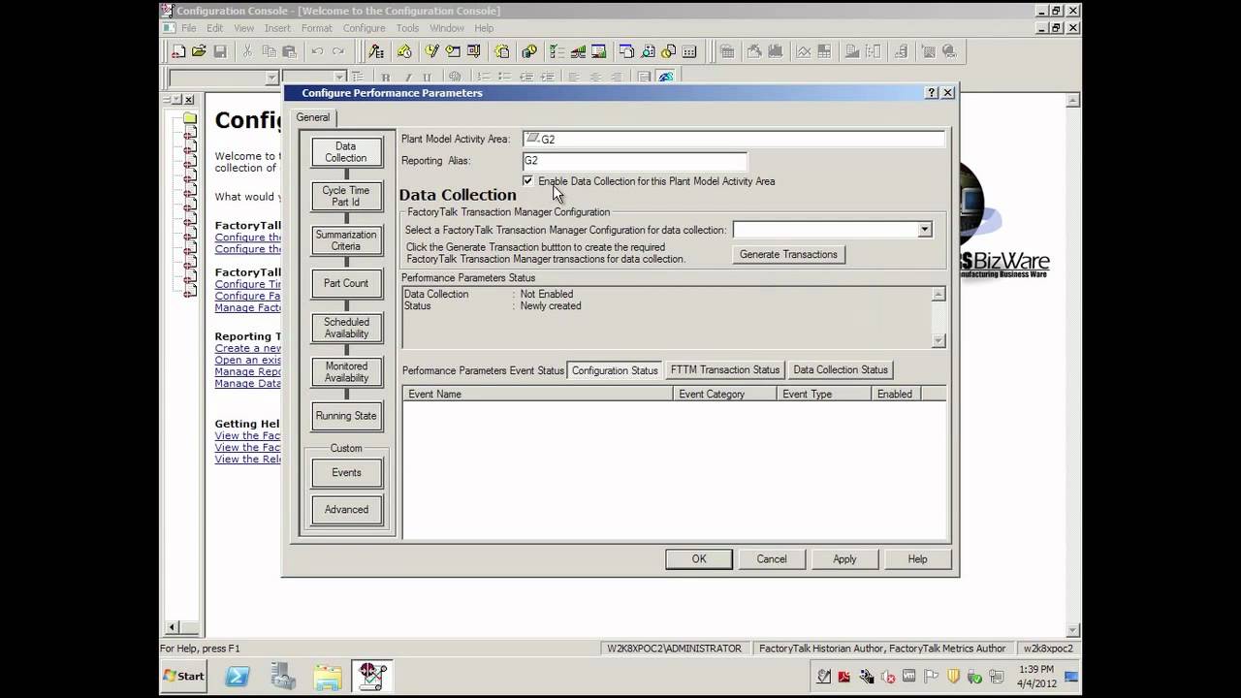Click the red PDF tray icon
Image resolution: width=1241 pixels, height=698 pixels.
tap(845, 676)
